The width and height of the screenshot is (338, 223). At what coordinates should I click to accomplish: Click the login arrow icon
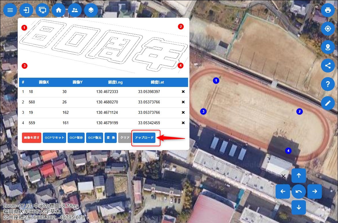[26, 10]
